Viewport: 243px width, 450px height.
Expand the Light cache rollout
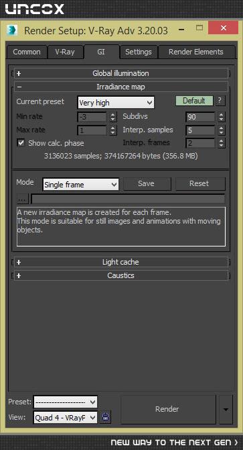point(121,262)
